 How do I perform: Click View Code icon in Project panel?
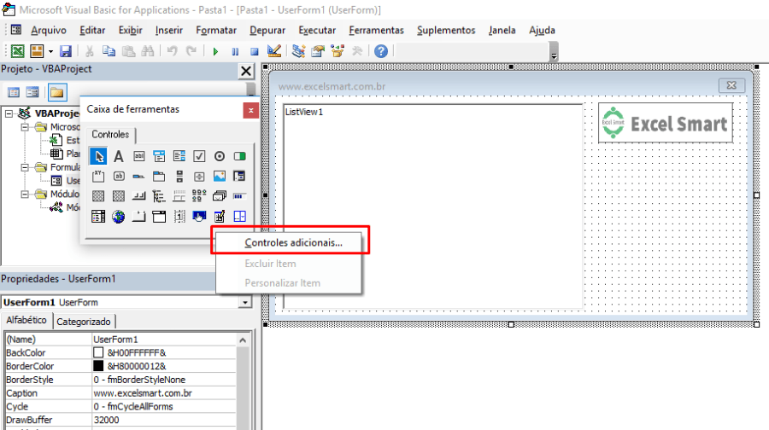pos(14,92)
